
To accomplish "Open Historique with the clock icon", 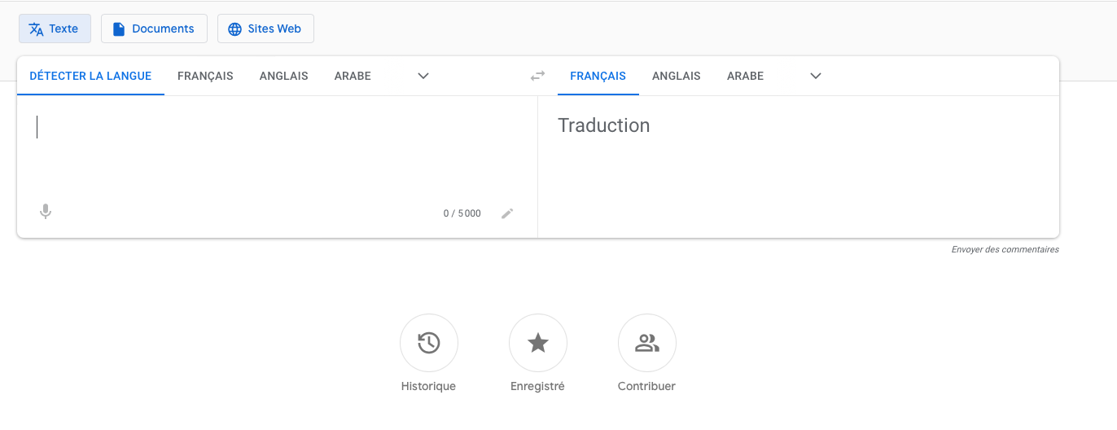I will pyautogui.click(x=429, y=343).
